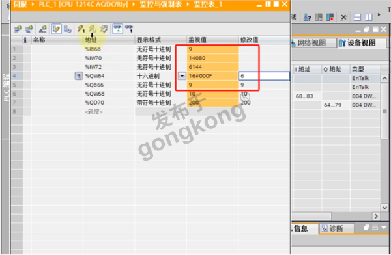
Task: Click the 十六进制 format cell
Action: [x=157, y=76]
